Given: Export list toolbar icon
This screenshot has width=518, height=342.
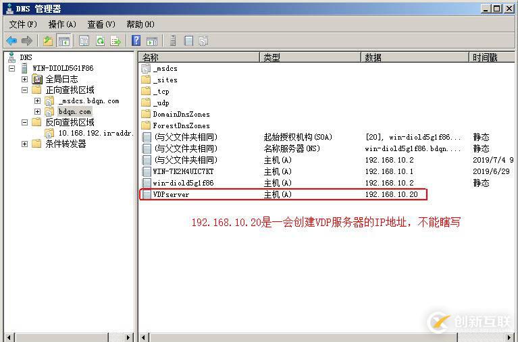Looking at the screenshot, I should pos(115,41).
